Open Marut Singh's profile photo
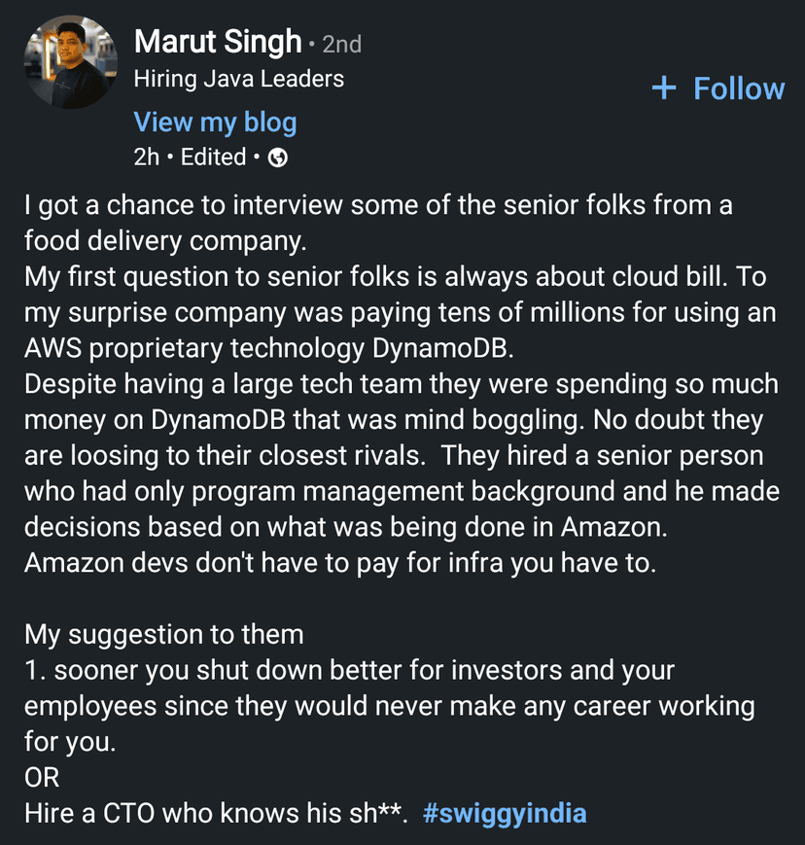 (70, 63)
